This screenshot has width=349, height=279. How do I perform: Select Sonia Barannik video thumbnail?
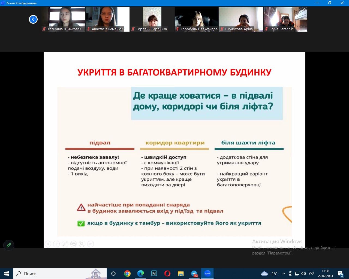coord(285,19)
